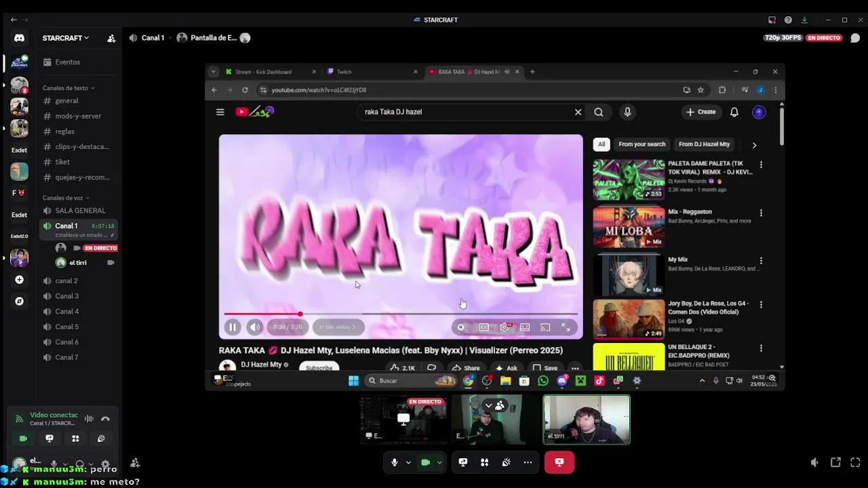Open soundboard in bottom call controls

point(506,462)
